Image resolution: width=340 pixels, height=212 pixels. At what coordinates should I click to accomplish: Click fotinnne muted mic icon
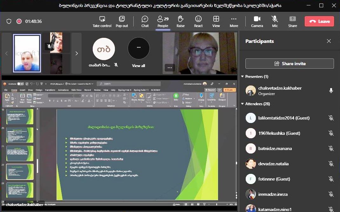click(331, 179)
